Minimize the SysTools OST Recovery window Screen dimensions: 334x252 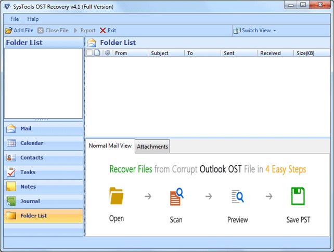click(x=290, y=5)
